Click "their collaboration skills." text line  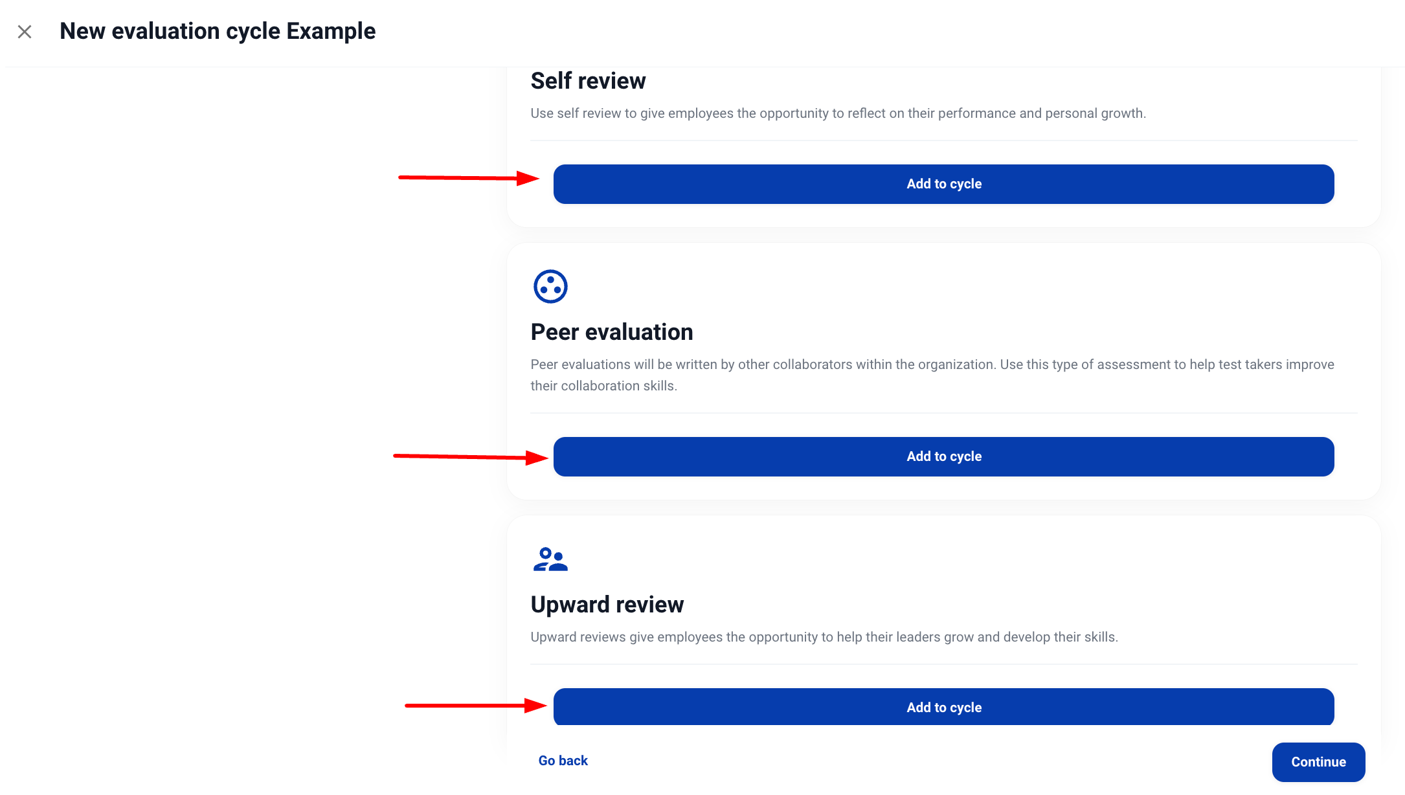[x=603, y=386]
